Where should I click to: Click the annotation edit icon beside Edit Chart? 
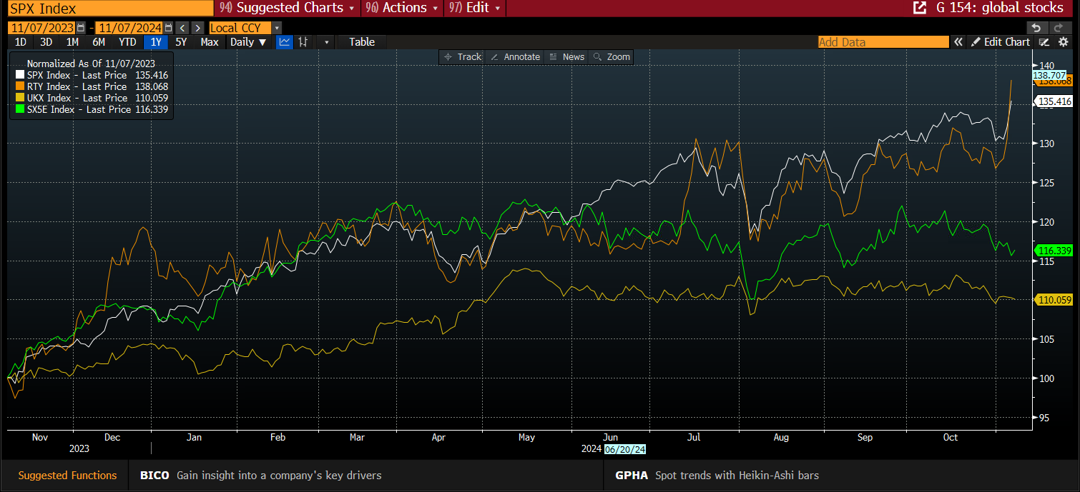tap(1044, 42)
